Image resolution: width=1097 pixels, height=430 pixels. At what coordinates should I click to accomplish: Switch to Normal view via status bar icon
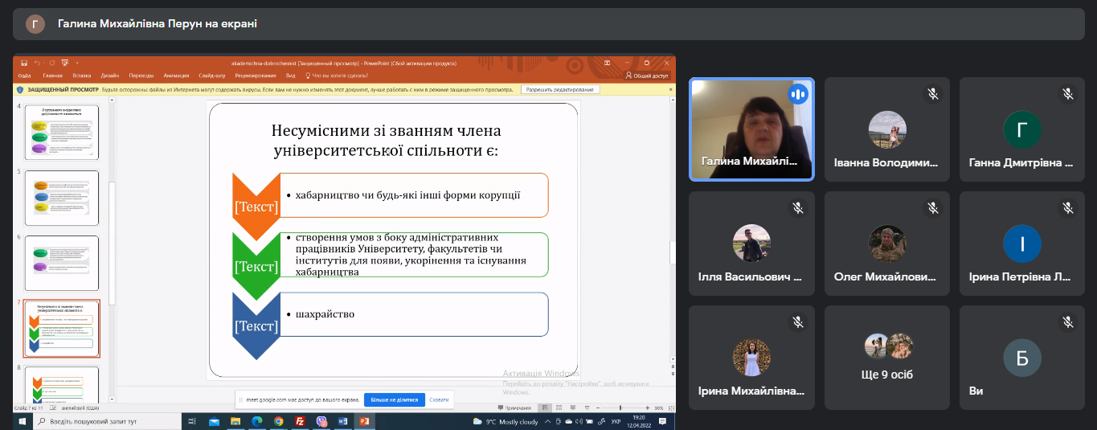[545, 408]
